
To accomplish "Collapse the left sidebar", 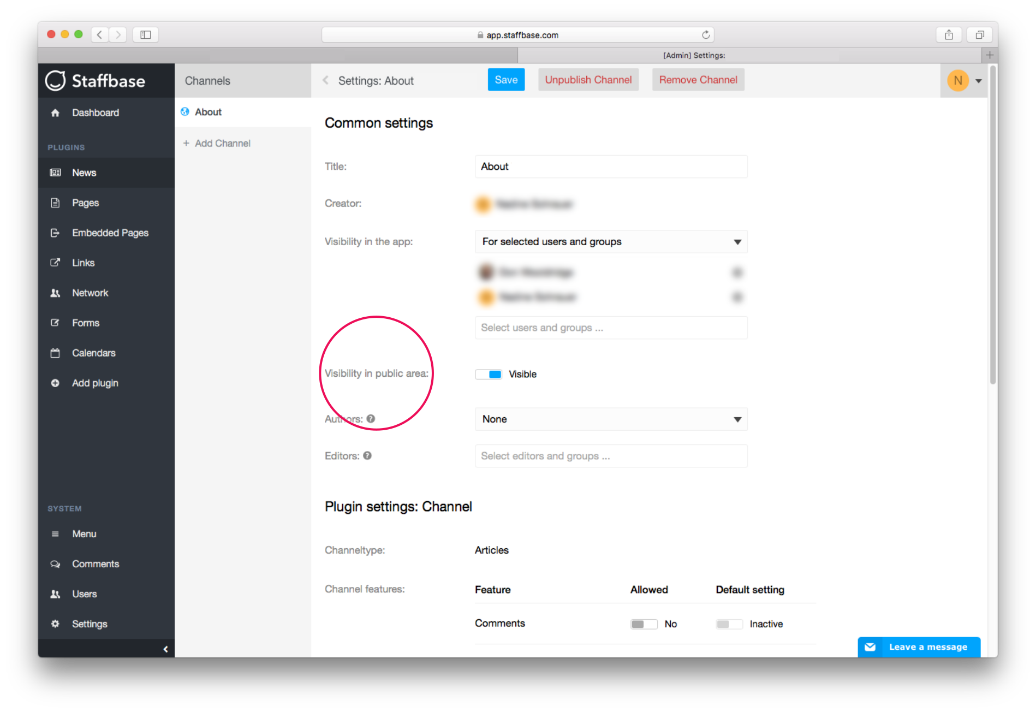I will click(x=165, y=649).
